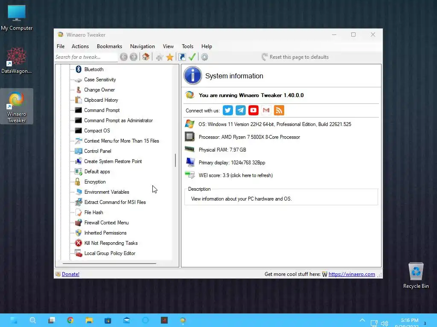Viewport: 437px width, 327px height.
Task: Click the Gmail contact icon
Action: pyautogui.click(x=266, y=110)
